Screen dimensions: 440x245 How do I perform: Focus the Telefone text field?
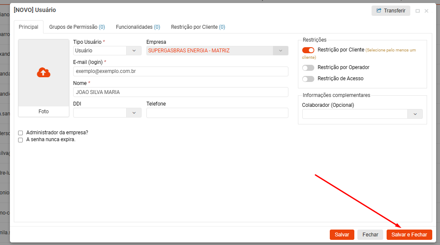(x=217, y=113)
